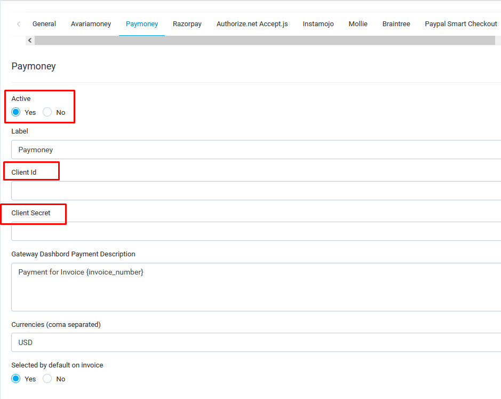Open the Paypal Smart Checkout tab
The height and width of the screenshot is (399, 501).
[461, 24]
